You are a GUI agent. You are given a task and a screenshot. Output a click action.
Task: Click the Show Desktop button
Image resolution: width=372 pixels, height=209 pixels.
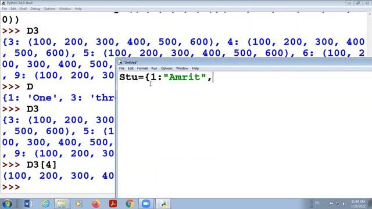(370, 204)
